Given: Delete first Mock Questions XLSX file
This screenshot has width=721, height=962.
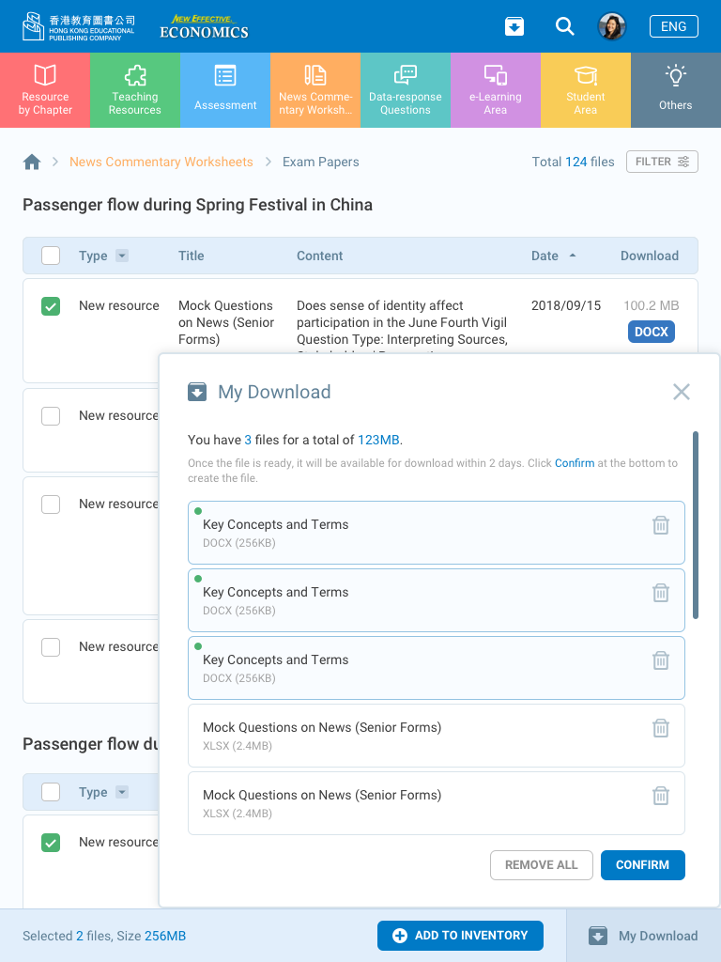Looking at the screenshot, I should click(661, 728).
